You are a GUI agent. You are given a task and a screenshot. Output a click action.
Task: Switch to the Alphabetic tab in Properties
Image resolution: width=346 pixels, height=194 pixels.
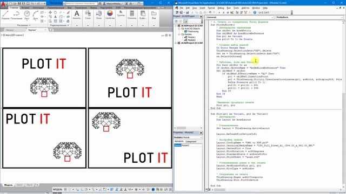click(179, 141)
